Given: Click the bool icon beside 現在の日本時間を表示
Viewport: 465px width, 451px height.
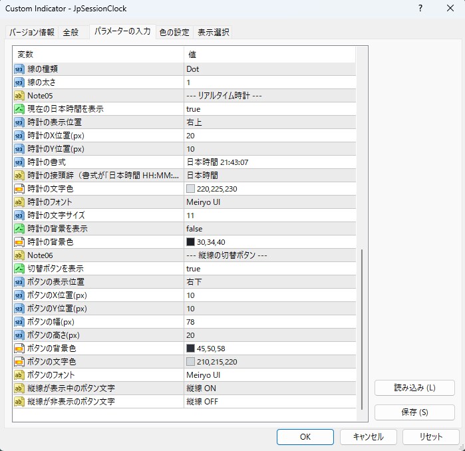Looking at the screenshot, I should 19,109.
